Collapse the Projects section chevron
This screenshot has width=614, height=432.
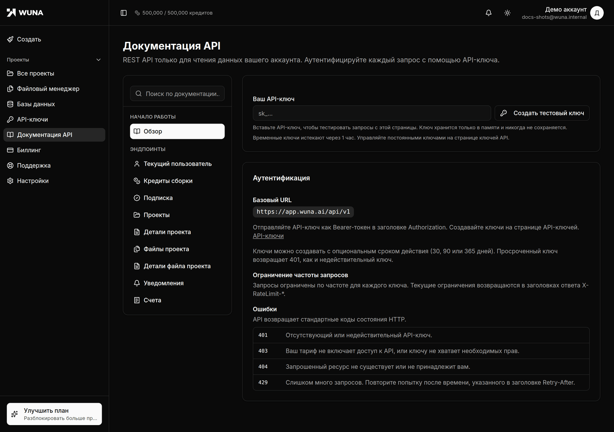click(x=99, y=59)
